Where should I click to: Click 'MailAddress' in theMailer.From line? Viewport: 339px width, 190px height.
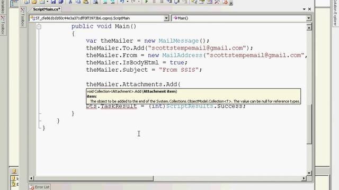[x=182, y=55]
